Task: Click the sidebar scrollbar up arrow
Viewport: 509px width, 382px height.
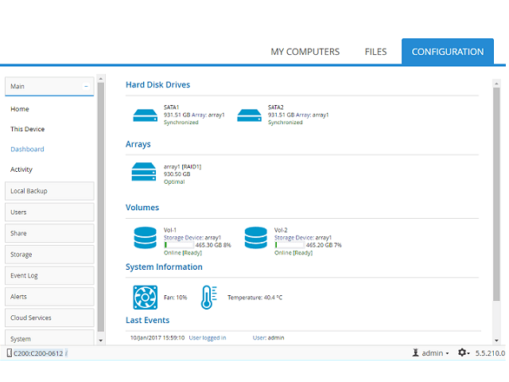Action: (101, 79)
